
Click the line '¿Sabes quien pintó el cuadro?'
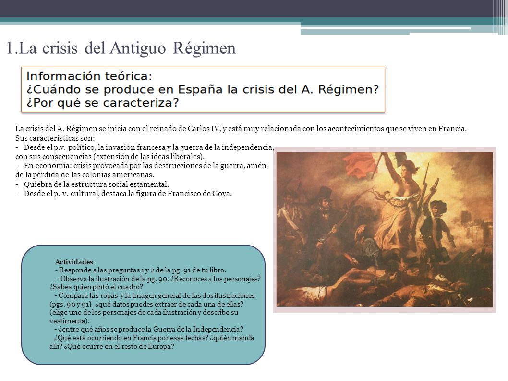tap(96, 287)
